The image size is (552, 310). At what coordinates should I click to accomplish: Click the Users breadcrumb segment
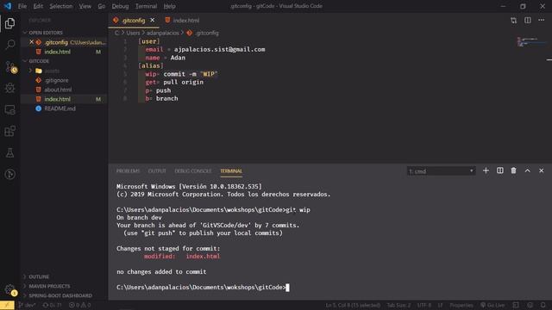pyautogui.click(x=133, y=33)
